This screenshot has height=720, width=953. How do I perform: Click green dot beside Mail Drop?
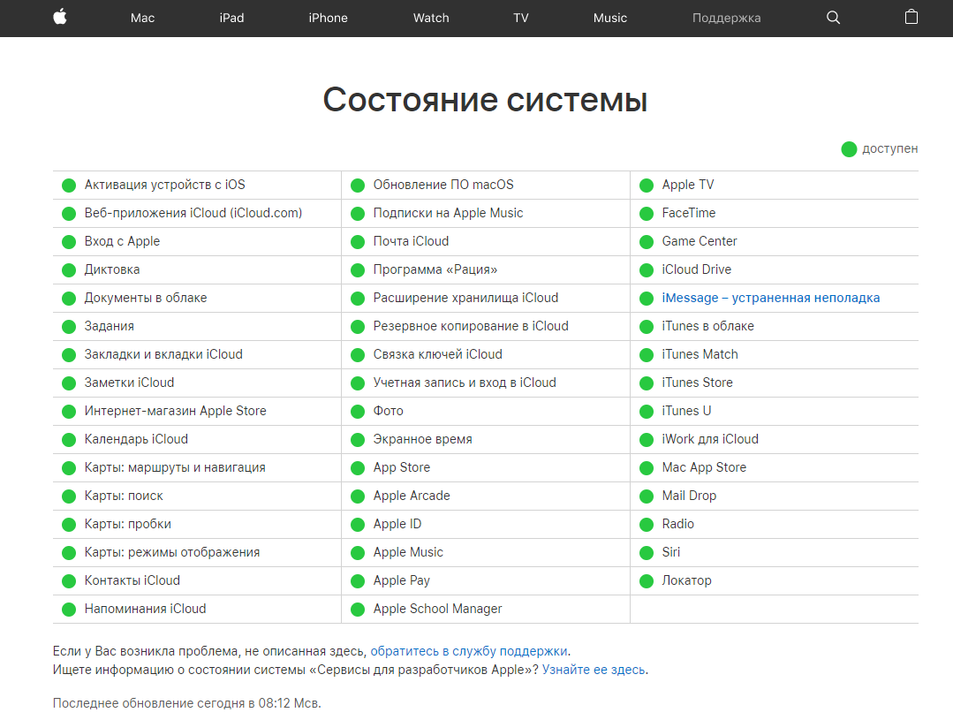coord(646,496)
